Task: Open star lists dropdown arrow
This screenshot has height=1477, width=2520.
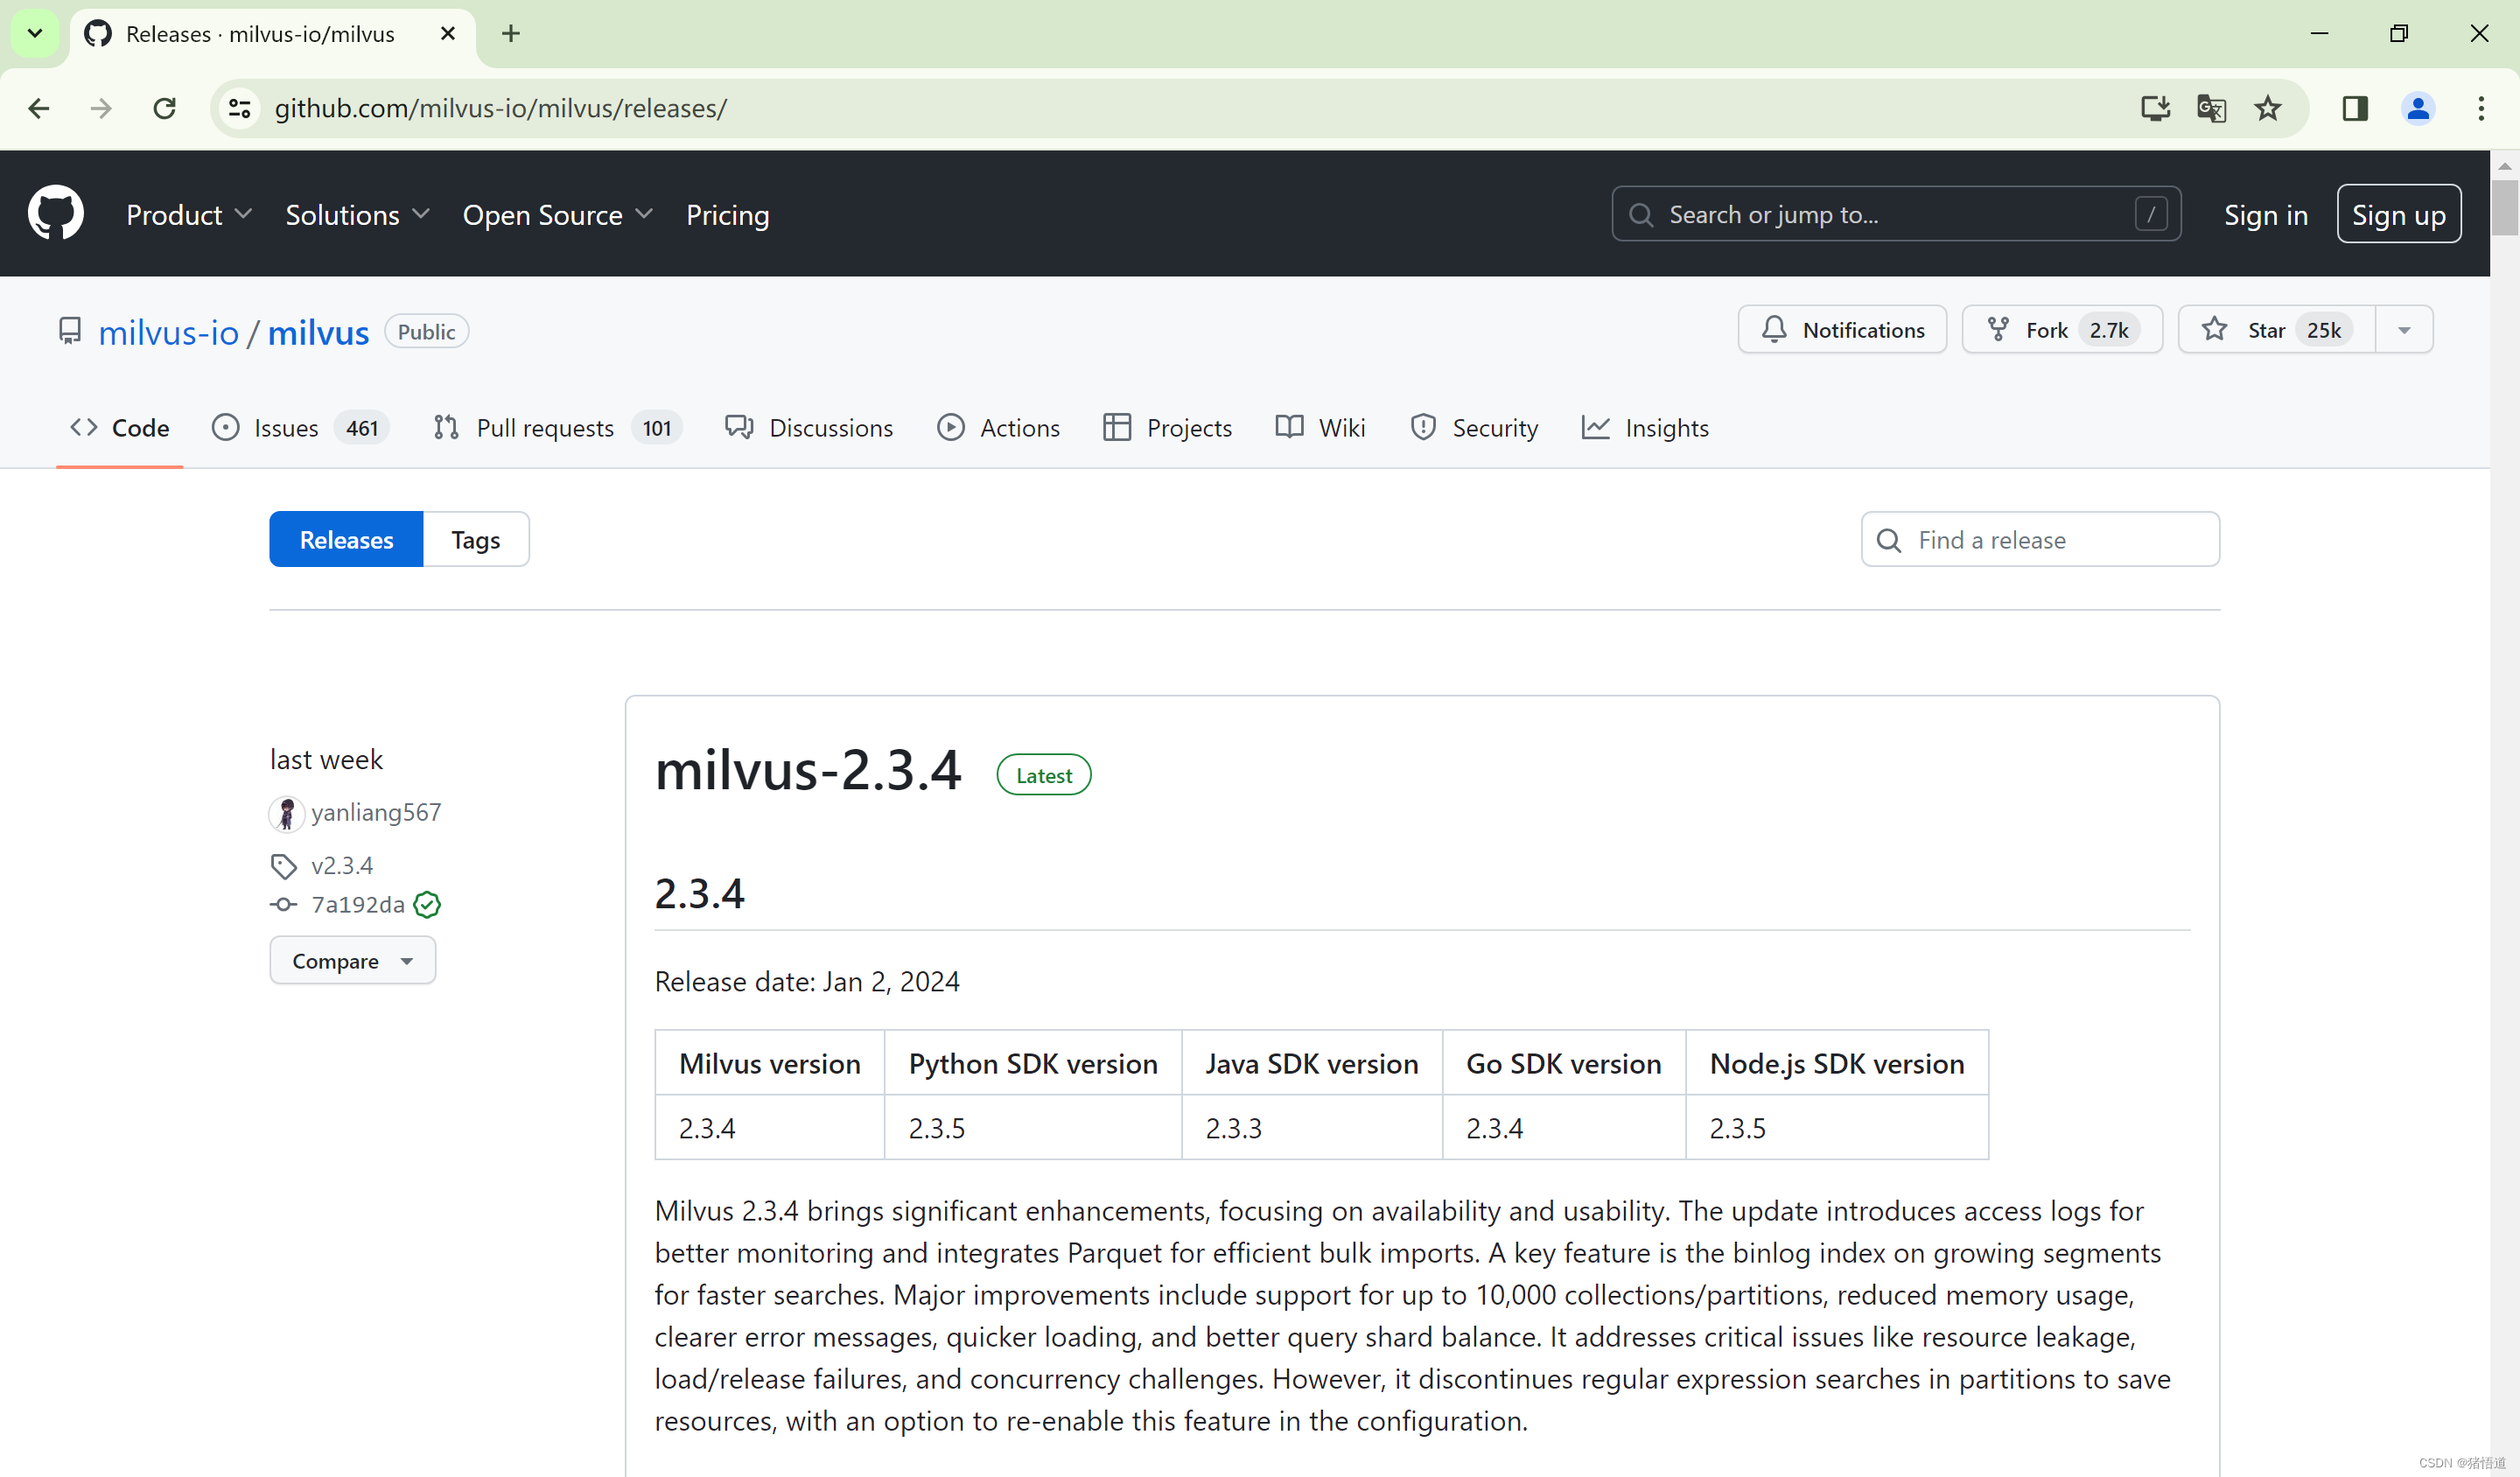Action: (2404, 330)
